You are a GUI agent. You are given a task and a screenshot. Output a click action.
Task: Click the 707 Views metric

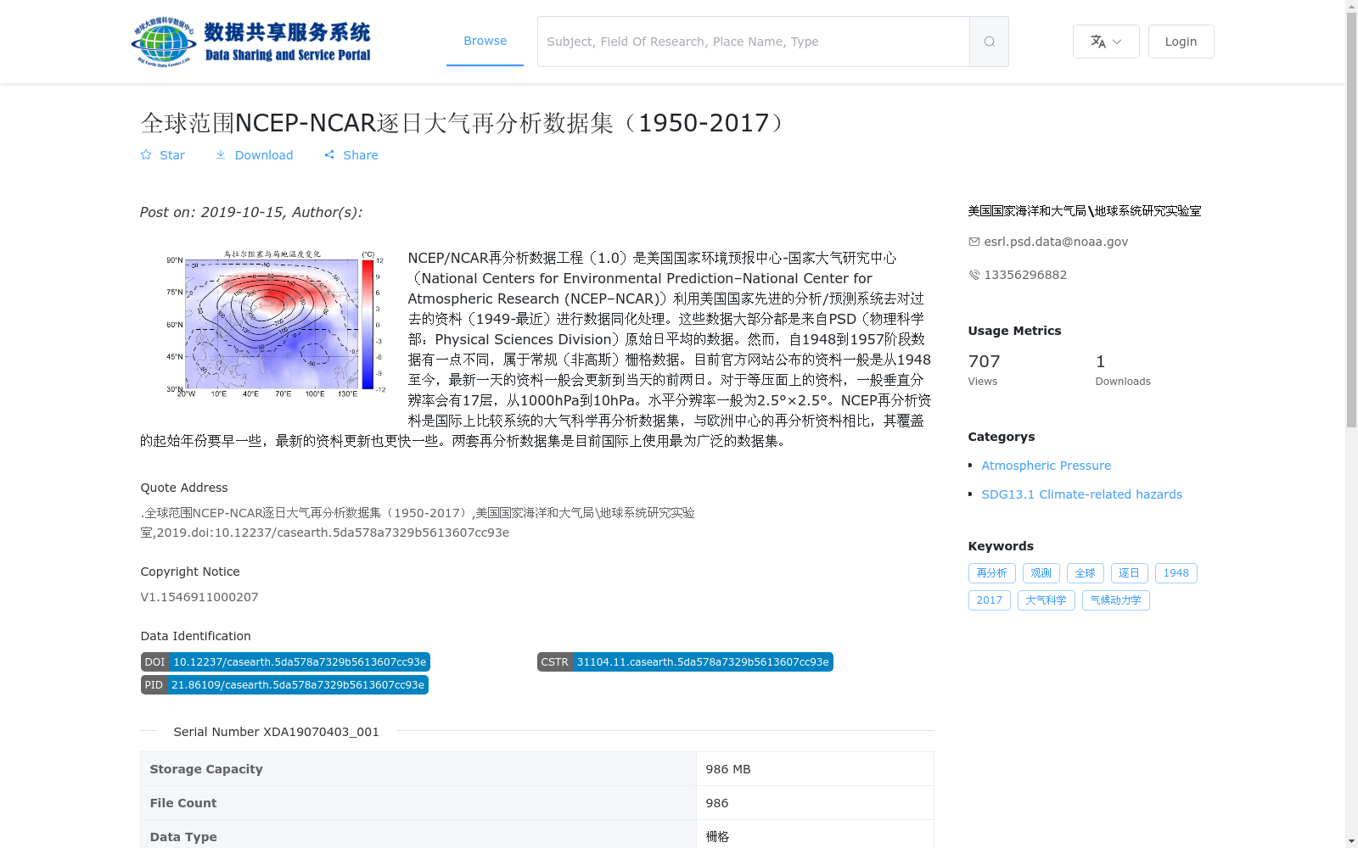(985, 370)
